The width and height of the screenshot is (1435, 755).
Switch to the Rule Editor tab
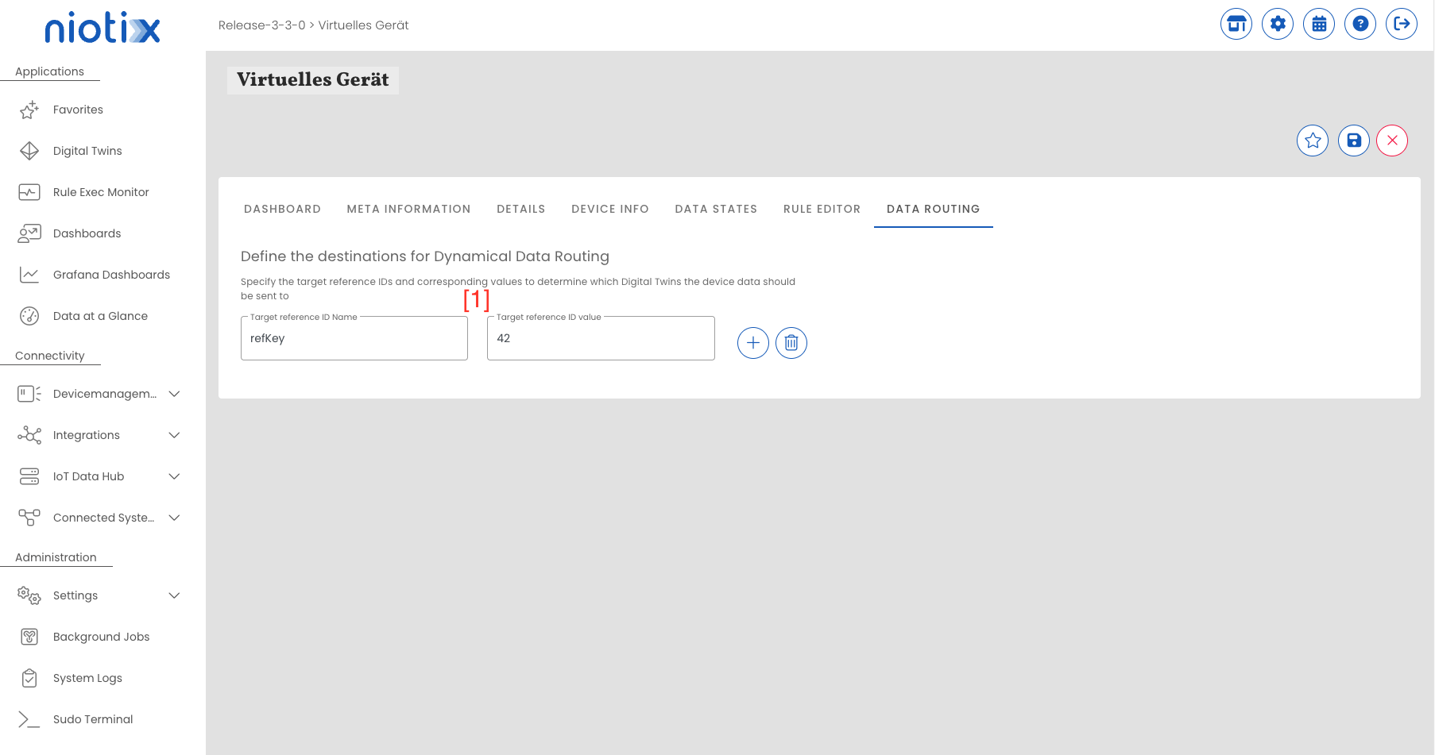point(822,209)
